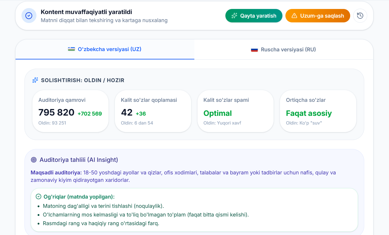Click the subtitle Matnni diqqat bilan tekshiring
Screen dimensions: 389x235
point(104,21)
